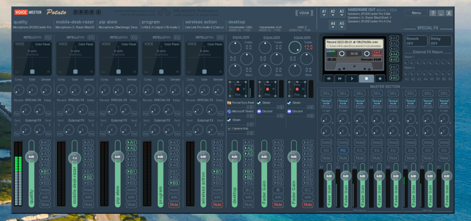Toggle B2 routing on the mobile-desk-razer strip
Screen dimensions: 471x221
pyautogui.click(x=88, y=177)
